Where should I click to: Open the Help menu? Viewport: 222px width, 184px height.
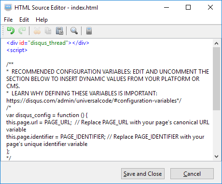click(42, 20)
